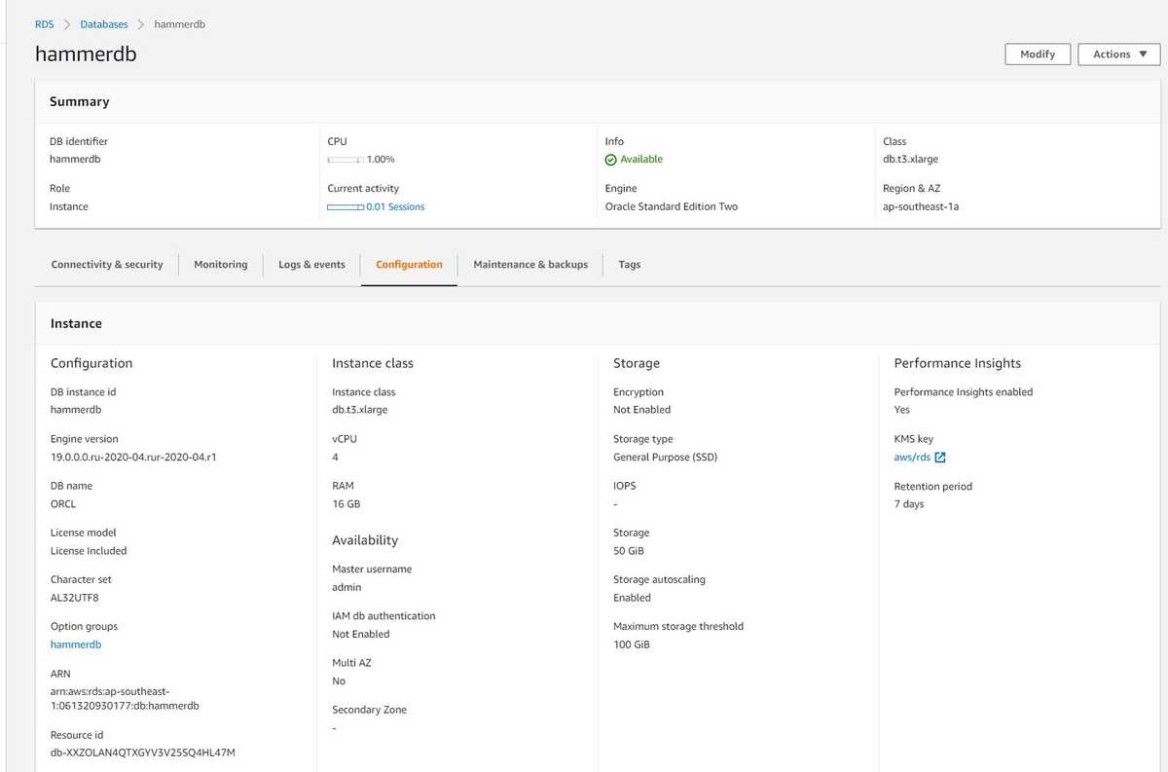Navigate to Databases via the breadcrumb
This screenshot has height=772, width=1168.
[103, 23]
